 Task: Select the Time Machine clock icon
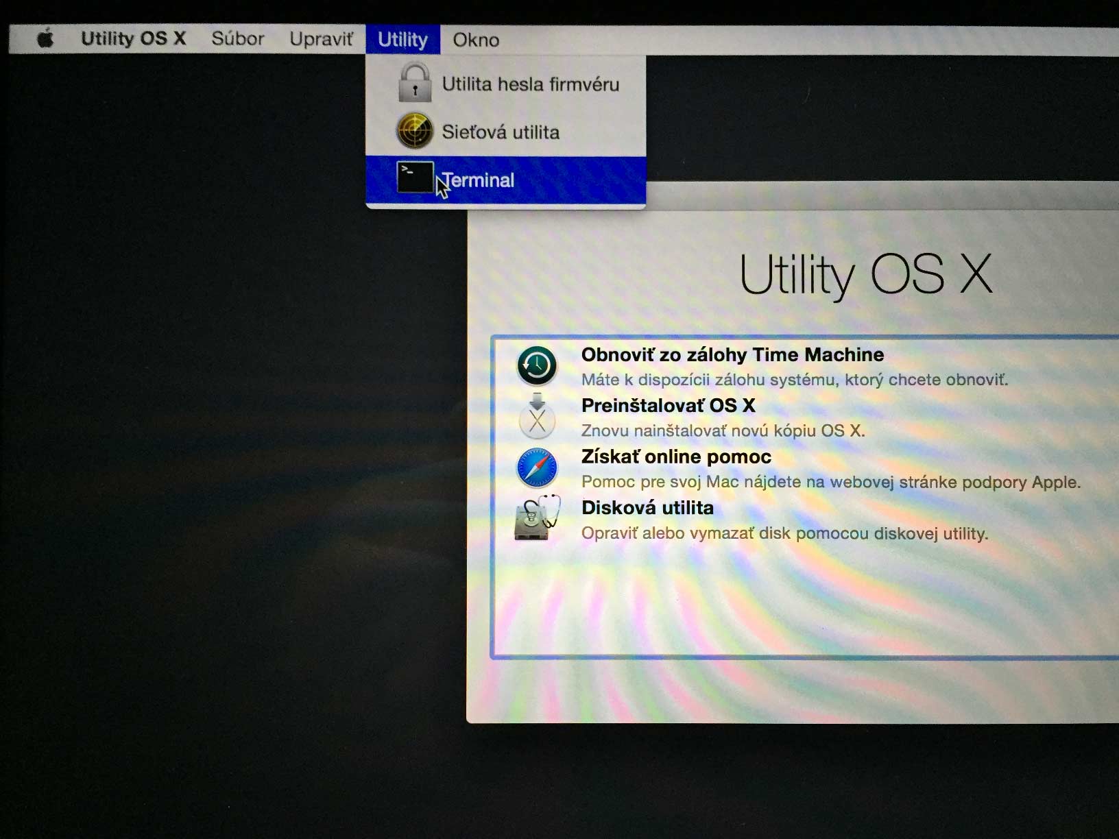[537, 365]
